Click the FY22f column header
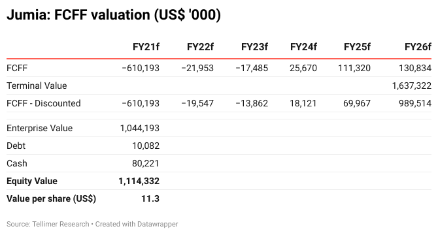 pos(200,47)
